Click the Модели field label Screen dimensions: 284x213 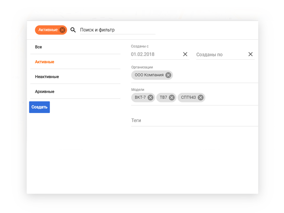[138, 89]
